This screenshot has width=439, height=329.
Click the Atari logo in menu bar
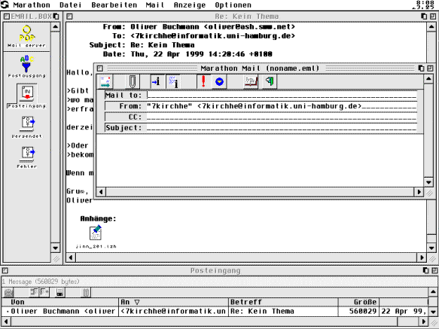5,5
